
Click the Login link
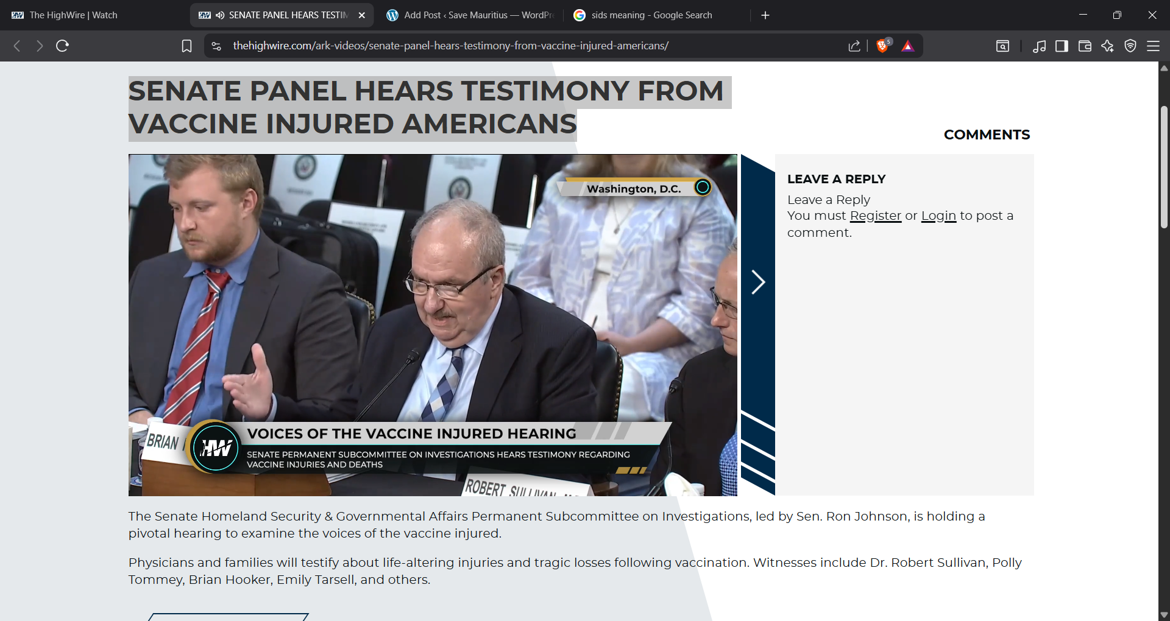(x=938, y=216)
